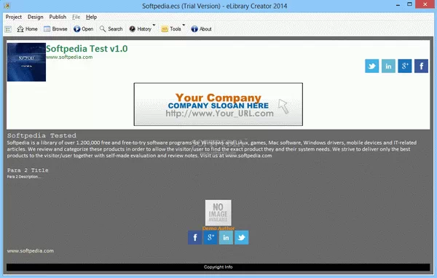Click the History toolbar button
The width and height of the screenshot is (437, 278).
point(140,29)
